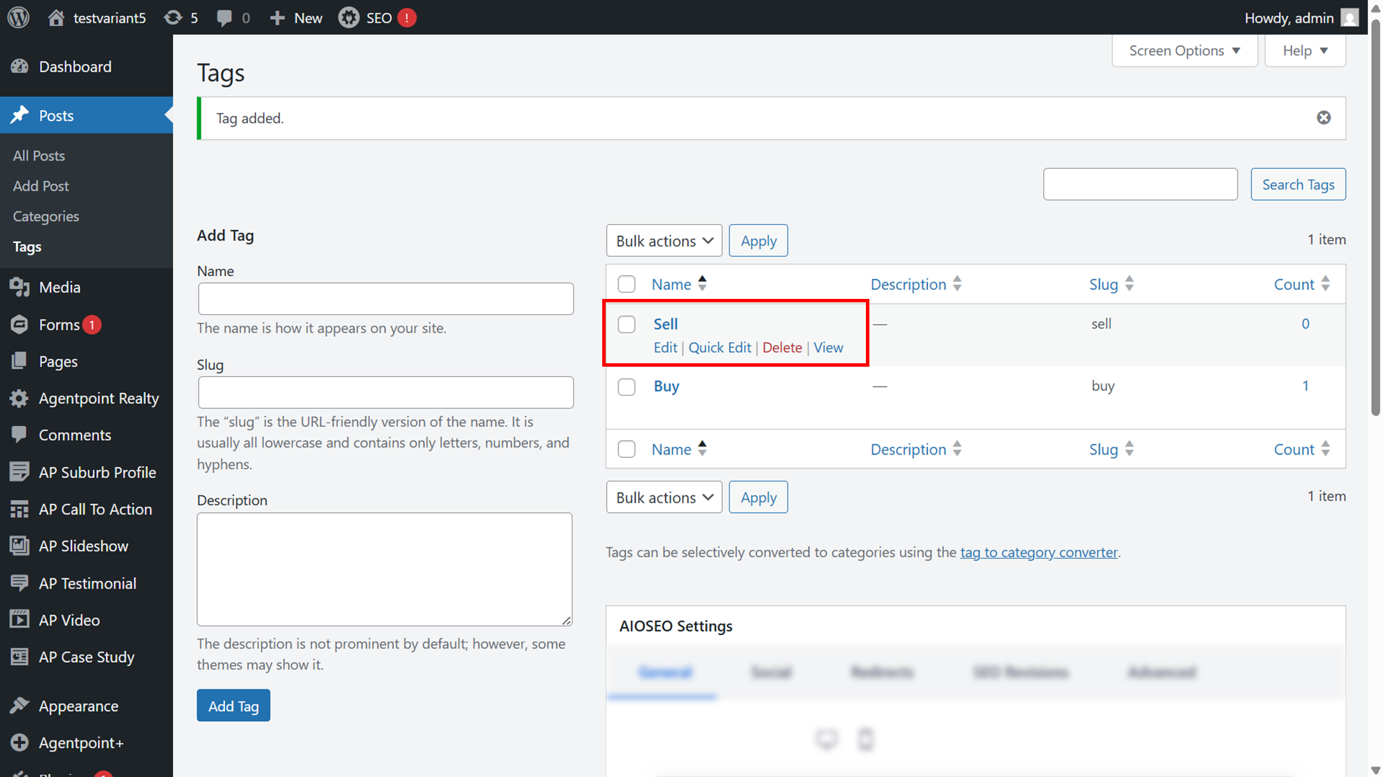Open the bottom Bulk actions dropdown
The height and width of the screenshot is (777, 1383).
664,497
